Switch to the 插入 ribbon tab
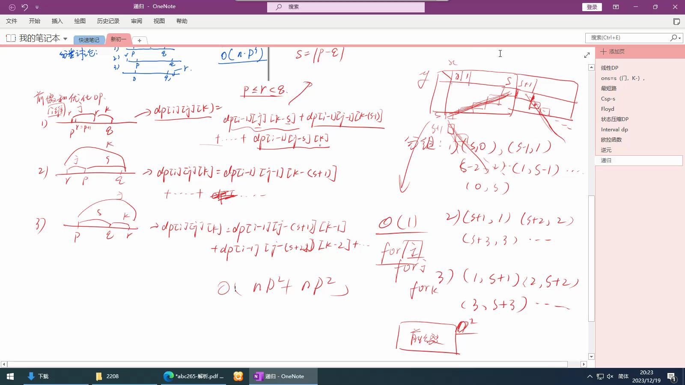This screenshot has height=385, width=685. click(x=57, y=21)
